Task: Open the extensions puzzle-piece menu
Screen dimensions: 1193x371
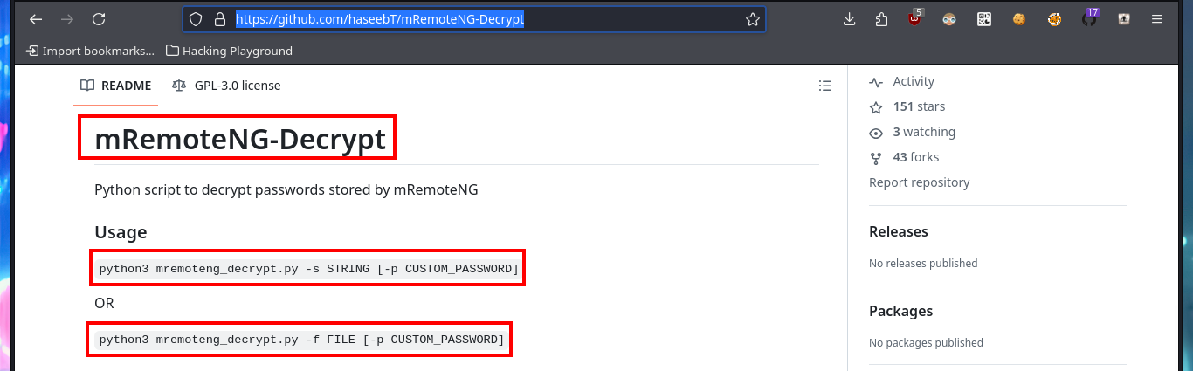Action: [881, 19]
